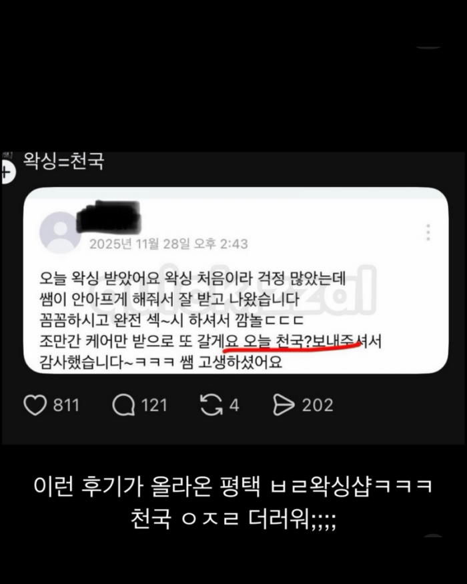
Task: Open the embedded review screenshot image
Action: point(236,280)
